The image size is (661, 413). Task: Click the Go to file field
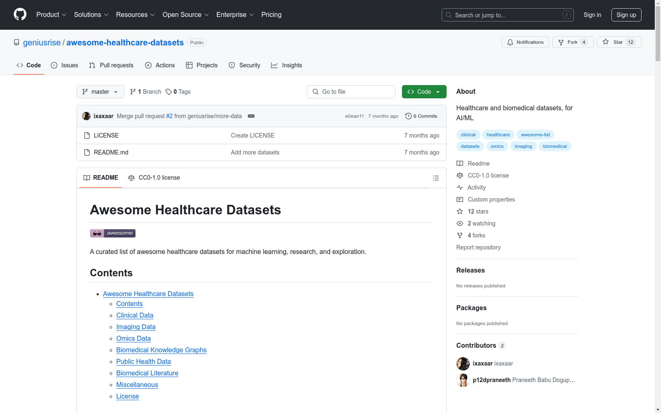tap(351, 92)
